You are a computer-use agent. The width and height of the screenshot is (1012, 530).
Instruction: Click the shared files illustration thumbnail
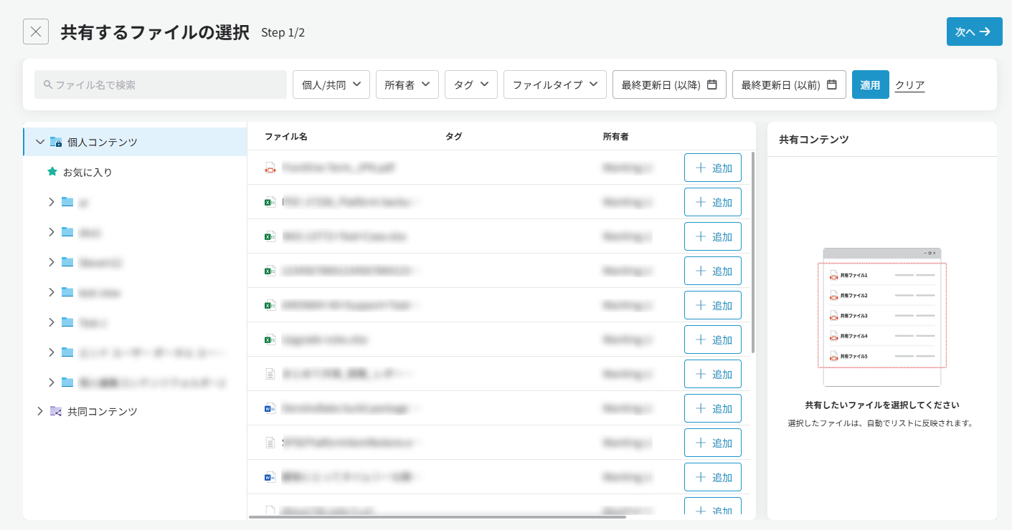[x=882, y=317]
